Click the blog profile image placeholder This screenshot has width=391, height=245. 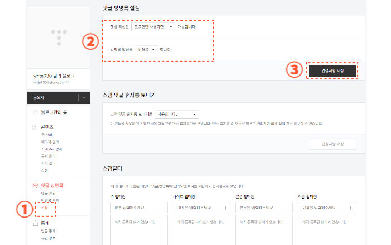59,37
